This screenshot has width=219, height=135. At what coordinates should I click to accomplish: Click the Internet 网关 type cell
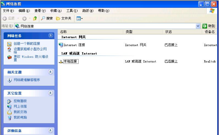tap(135, 45)
